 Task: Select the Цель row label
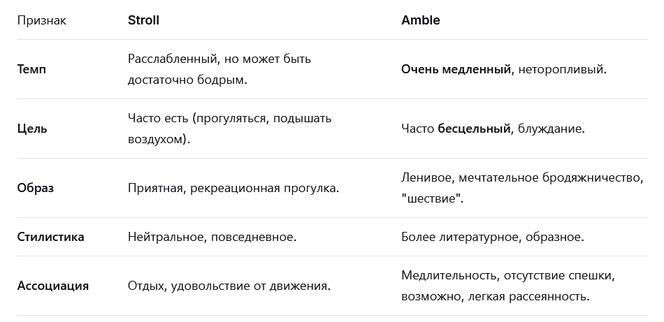click(32, 129)
